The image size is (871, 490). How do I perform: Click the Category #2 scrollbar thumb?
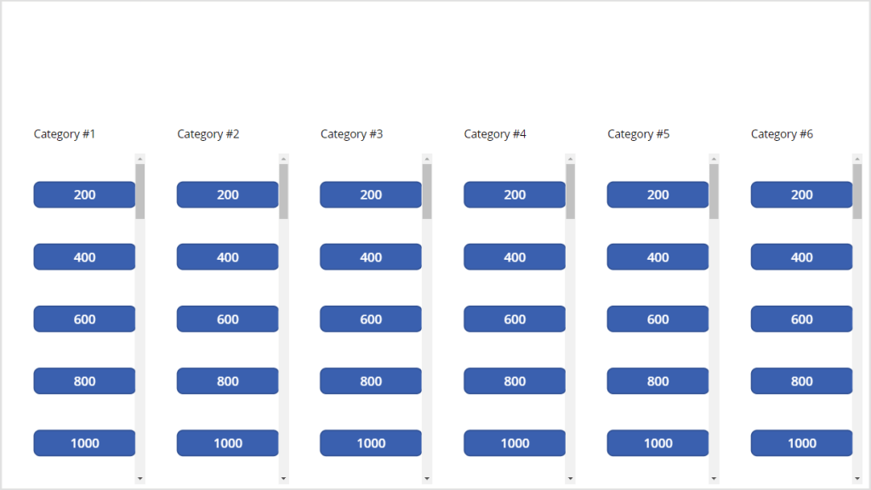coord(283,191)
